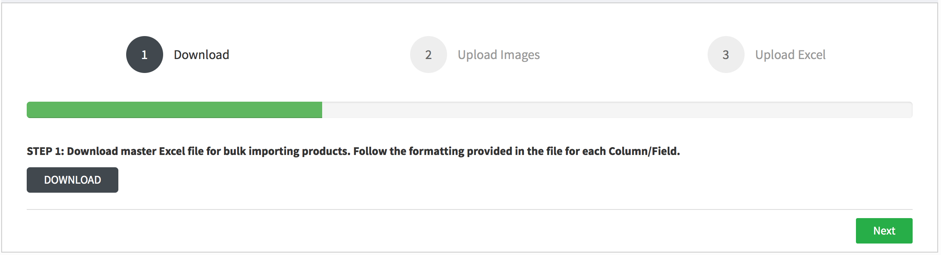Open the "Upload Excel" step label
The width and height of the screenshot is (941, 255).
click(790, 55)
